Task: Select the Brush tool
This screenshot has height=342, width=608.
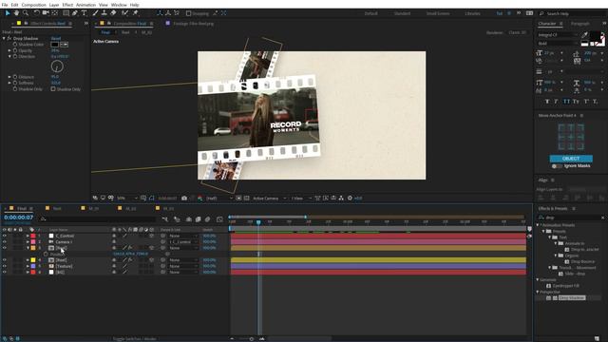Action: tap(95, 13)
